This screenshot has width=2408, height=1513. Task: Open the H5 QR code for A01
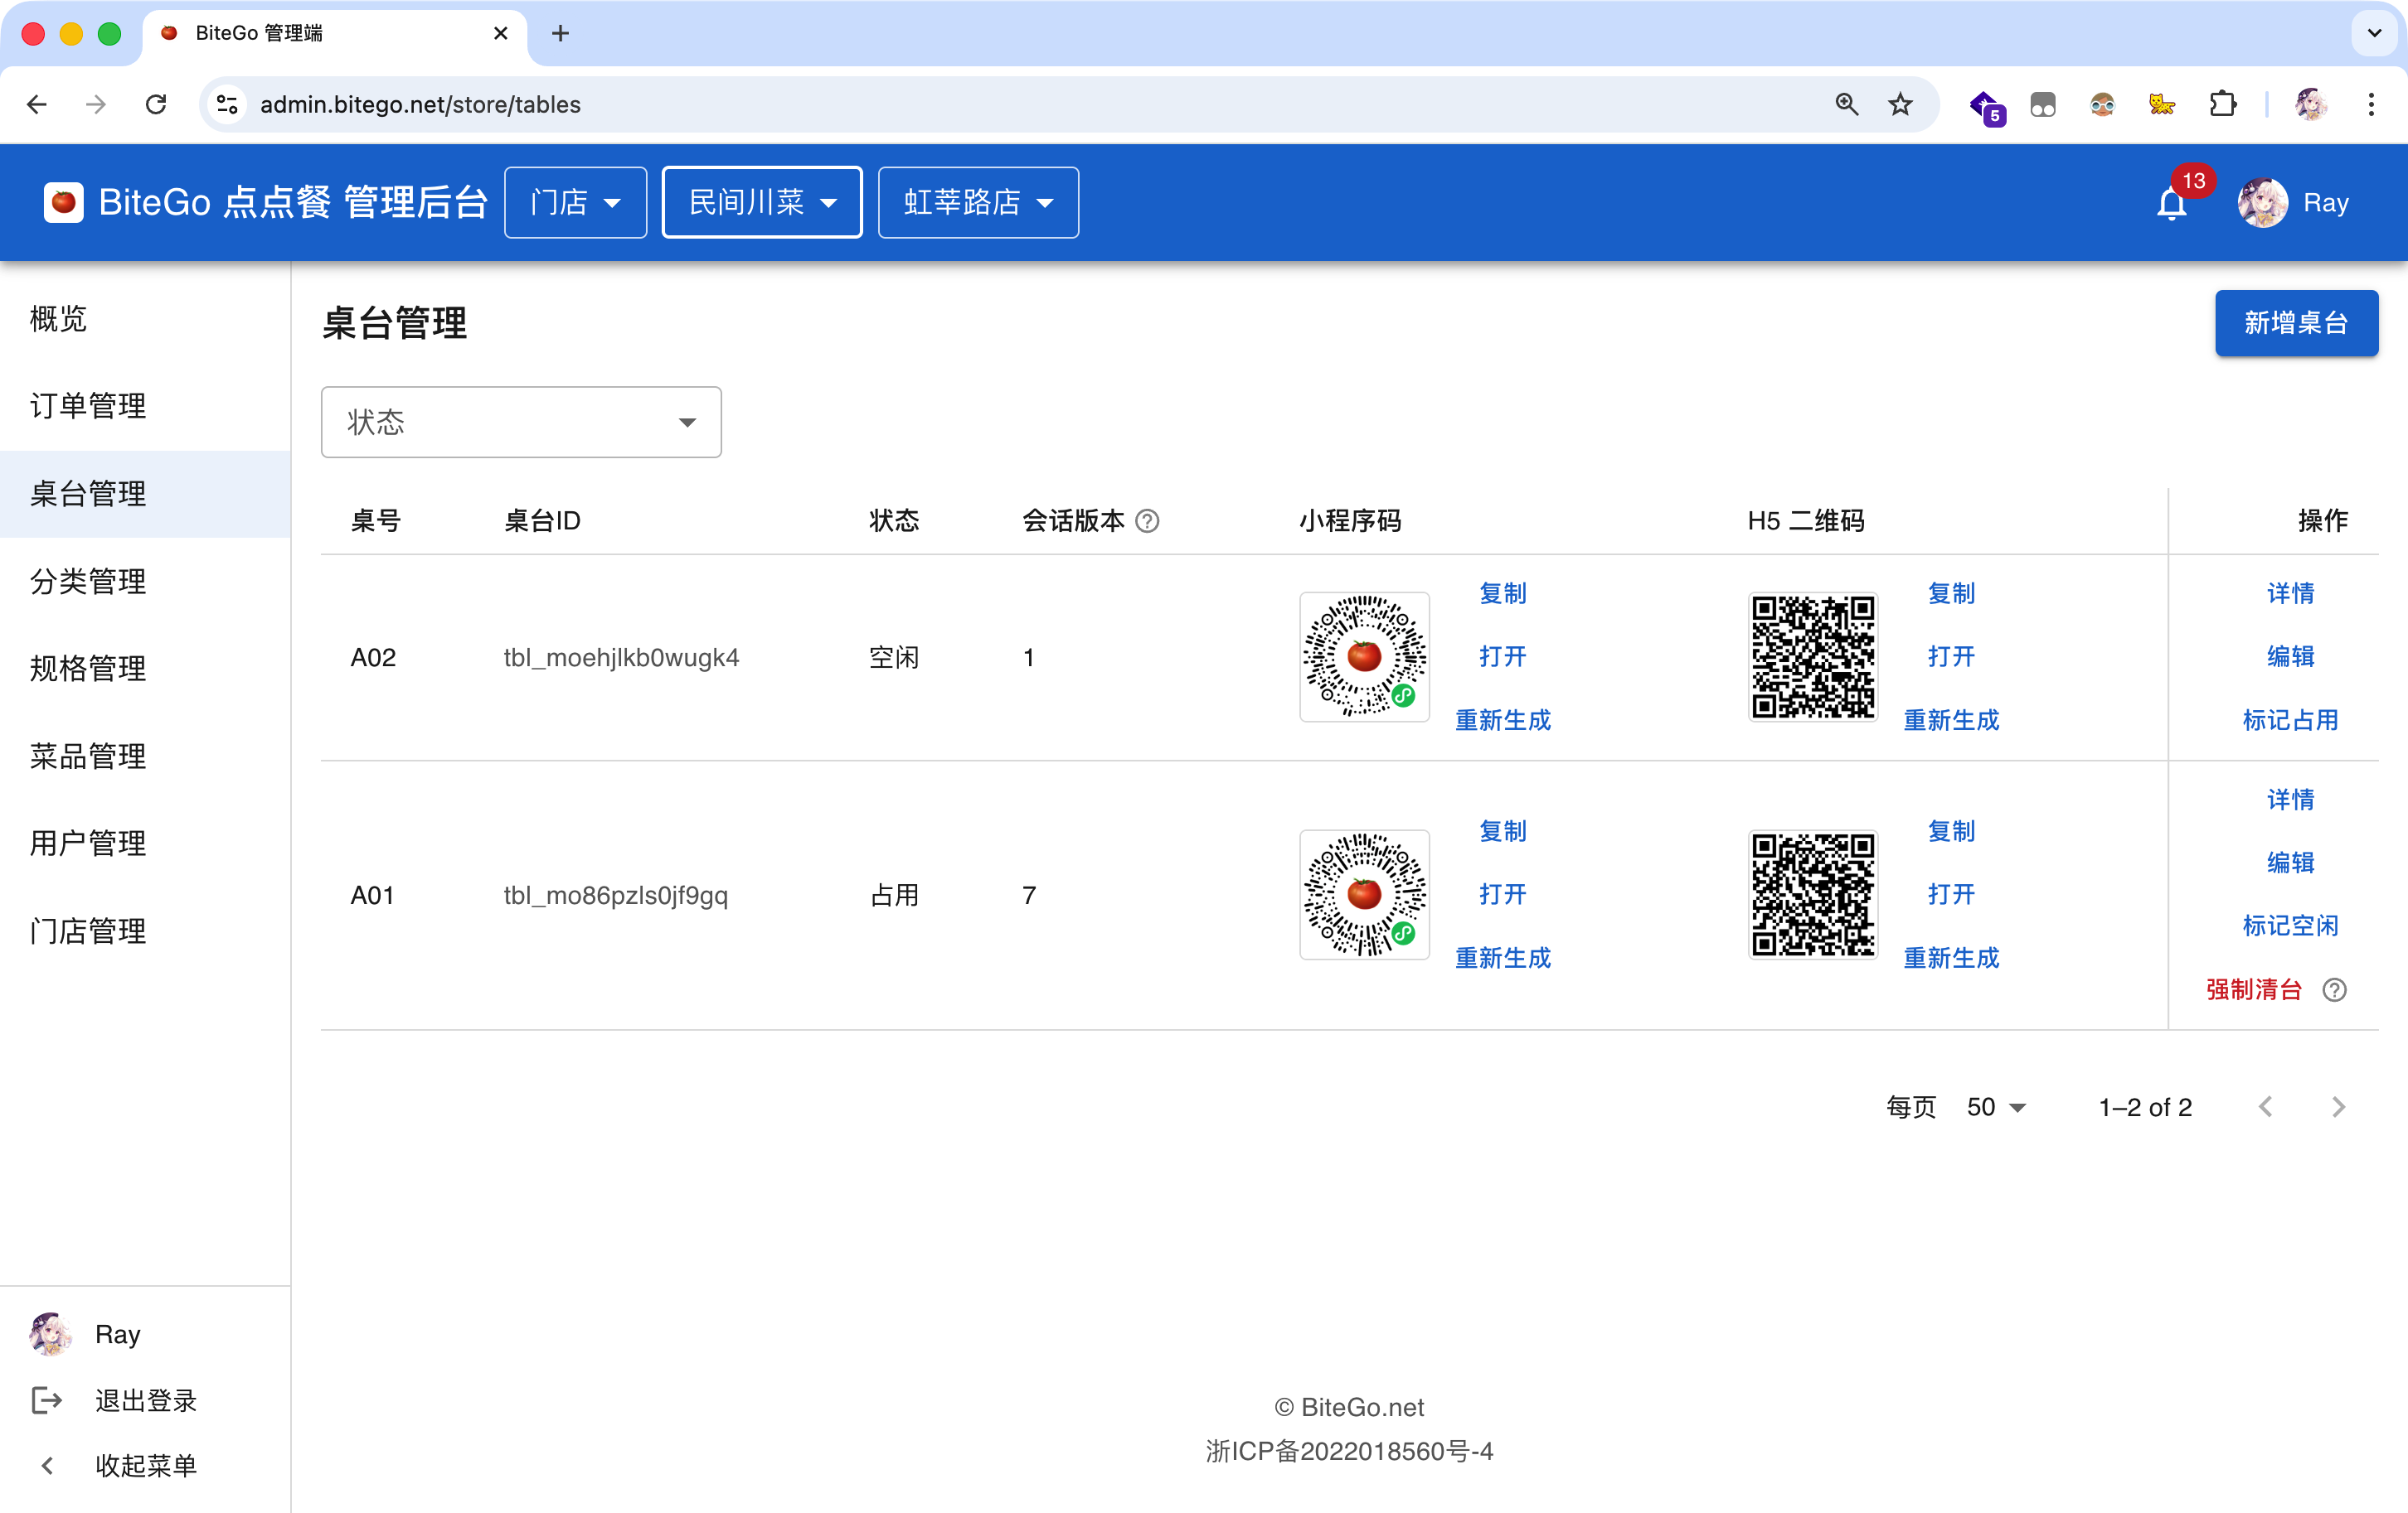[x=1951, y=894]
